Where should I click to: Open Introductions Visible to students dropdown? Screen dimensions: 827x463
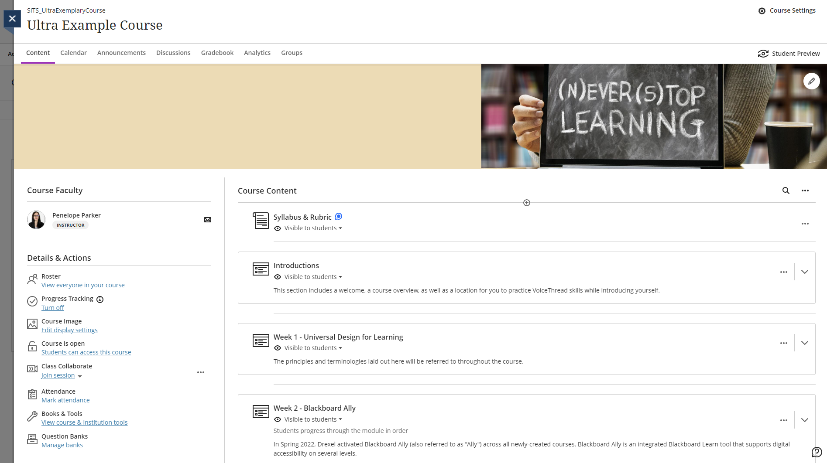click(x=313, y=277)
